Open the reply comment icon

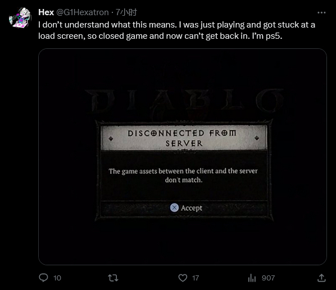point(43,278)
